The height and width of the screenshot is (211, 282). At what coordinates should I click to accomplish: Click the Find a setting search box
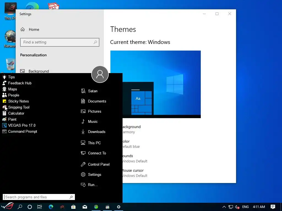pyautogui.click(x=60, y=42)
